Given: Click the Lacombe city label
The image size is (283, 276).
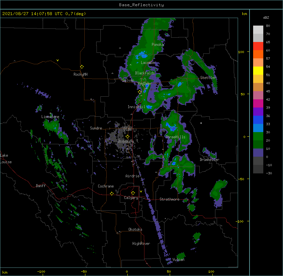Looking at the screenshot, I should coord(148,63).
